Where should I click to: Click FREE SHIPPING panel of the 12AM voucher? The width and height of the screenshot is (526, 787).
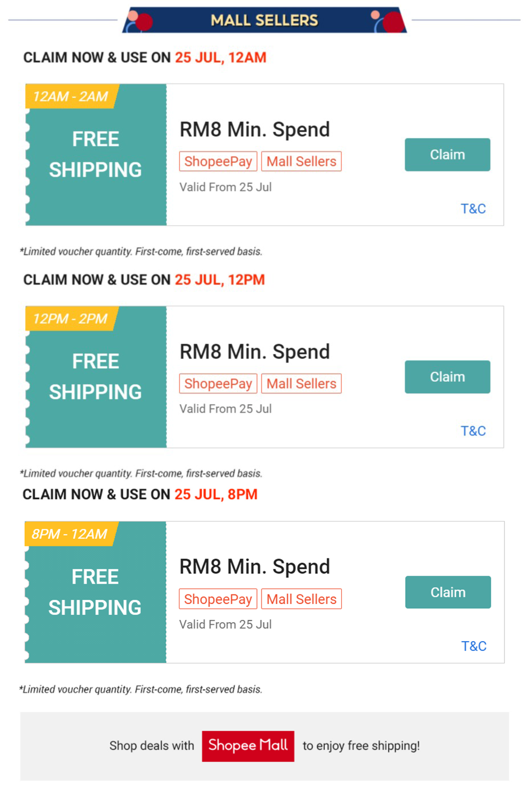pyautogui.click(x=96, y=154)
